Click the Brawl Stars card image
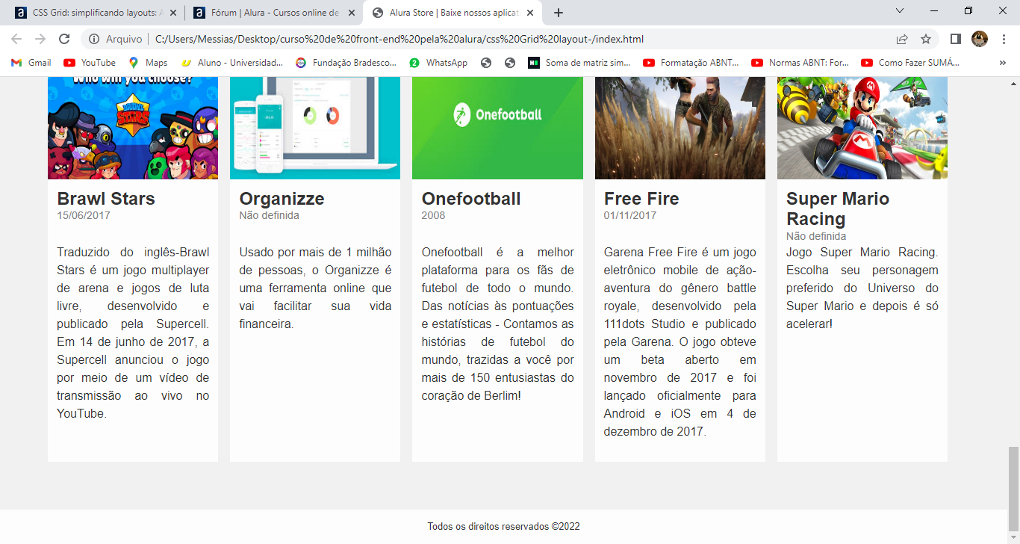The image size is (1020, 544). tap(133, 128)
